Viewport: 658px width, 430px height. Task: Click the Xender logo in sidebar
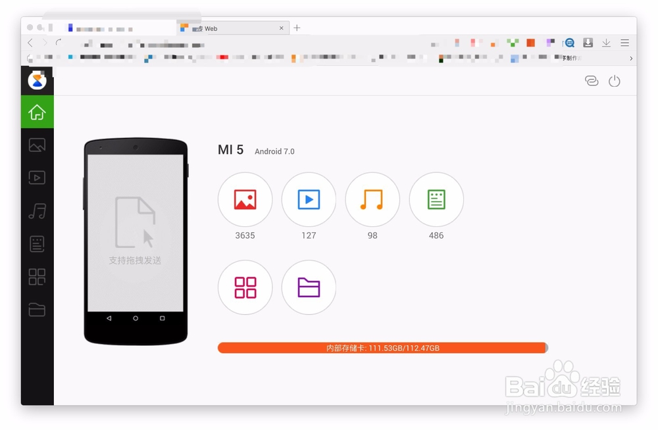click(37, 80)
